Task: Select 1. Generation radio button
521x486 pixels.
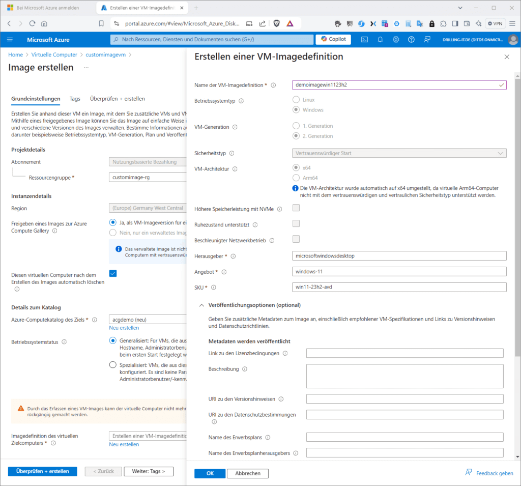Action: tap(296, 126)
